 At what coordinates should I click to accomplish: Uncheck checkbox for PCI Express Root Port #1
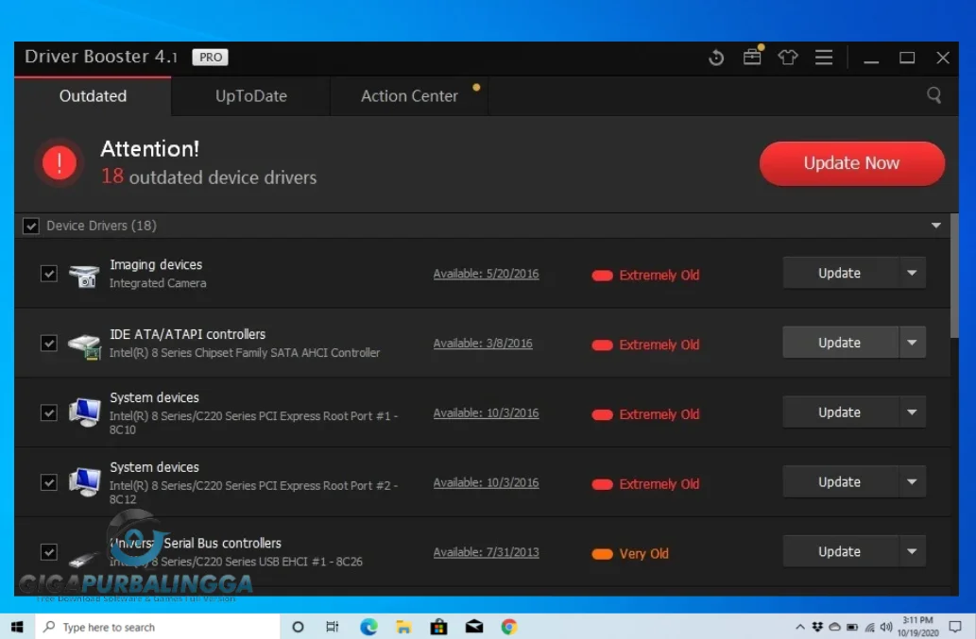[48, 412]
